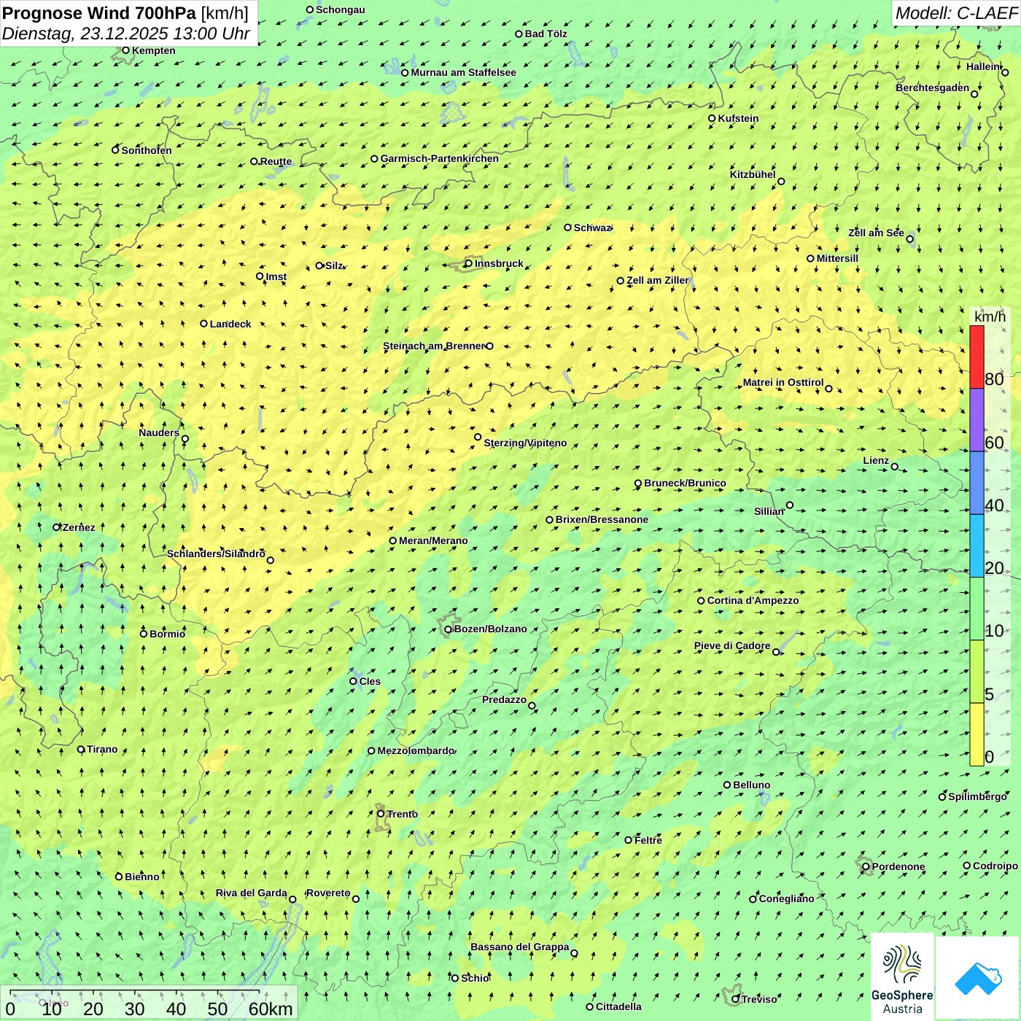Select the Pordenone city label
1021x1021 pixels.
click(x=898, y=866)
